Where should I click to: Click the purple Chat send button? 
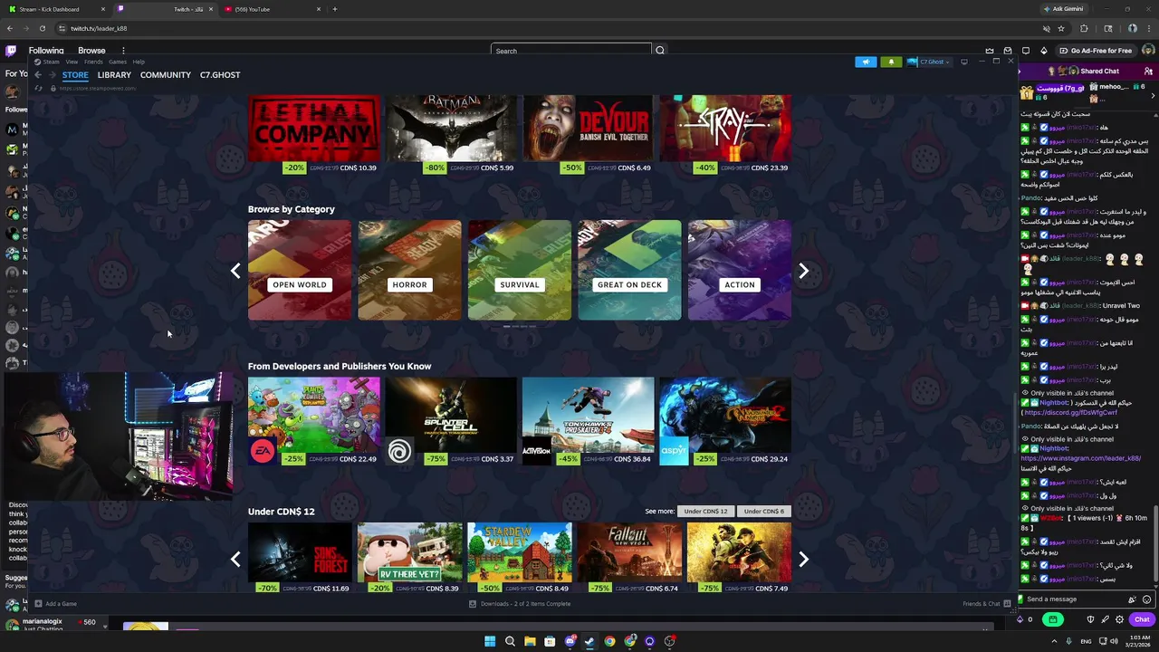pos(1142,619)
